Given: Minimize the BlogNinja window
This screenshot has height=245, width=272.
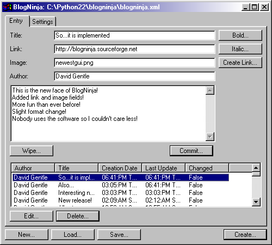Looking at the screenshot, I should click(x=245, y=7).
